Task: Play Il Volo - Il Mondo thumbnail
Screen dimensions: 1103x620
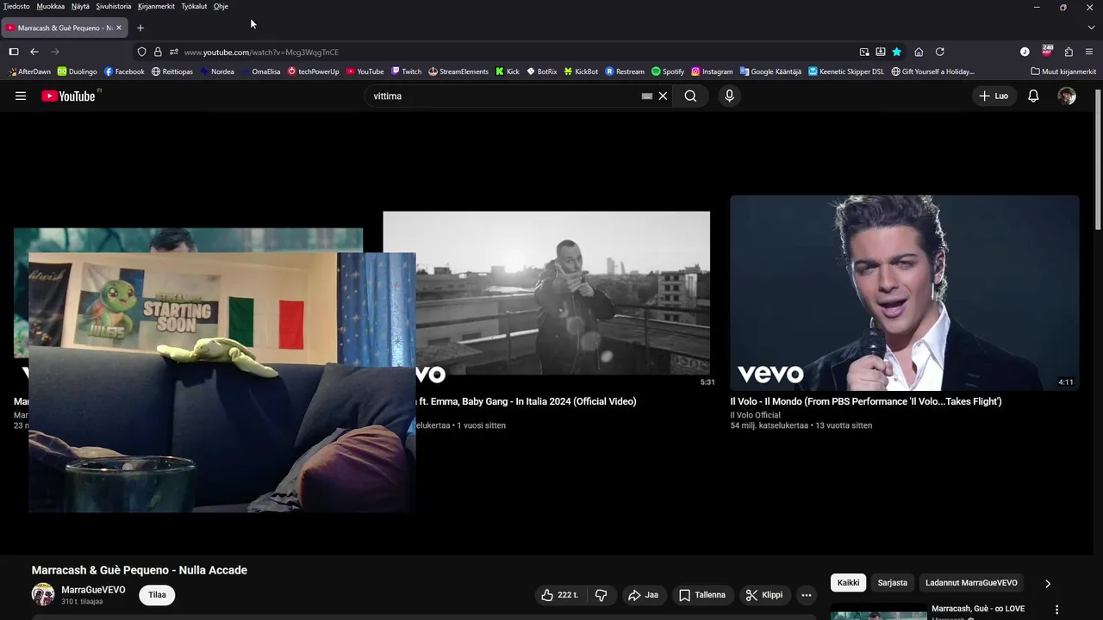Action: (905, 293)
